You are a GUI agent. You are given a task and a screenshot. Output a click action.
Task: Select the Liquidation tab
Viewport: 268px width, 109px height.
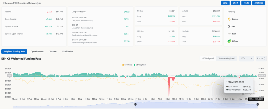click(68, 51)
